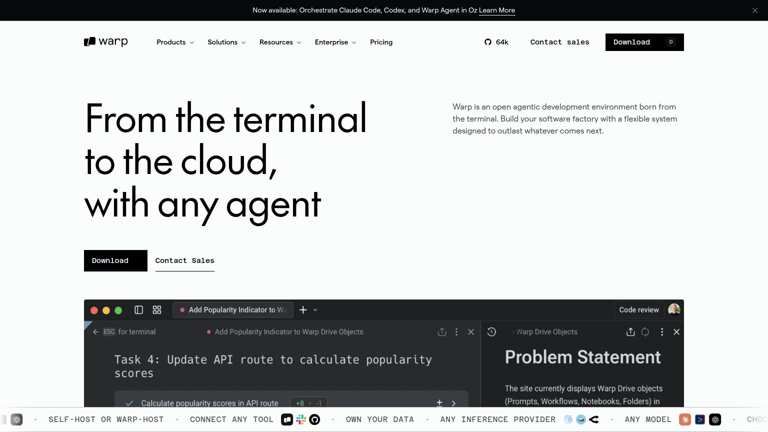
Task: Click the plus new-tab icon in the app preview
Action: pyautogui.click(x=303, y=310)
